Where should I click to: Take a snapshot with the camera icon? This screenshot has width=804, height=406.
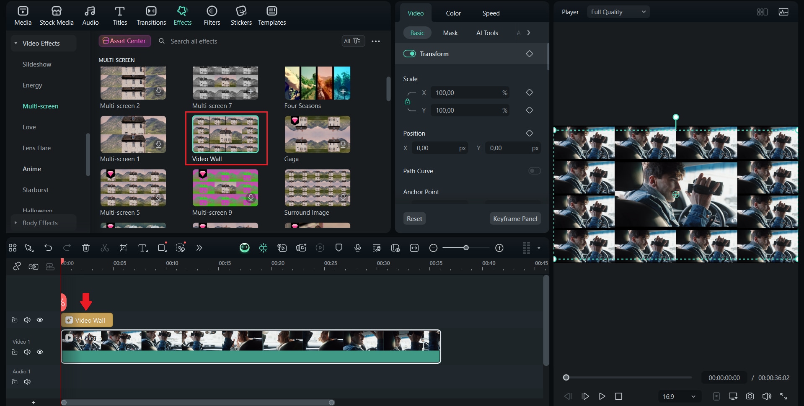[750, 396]
